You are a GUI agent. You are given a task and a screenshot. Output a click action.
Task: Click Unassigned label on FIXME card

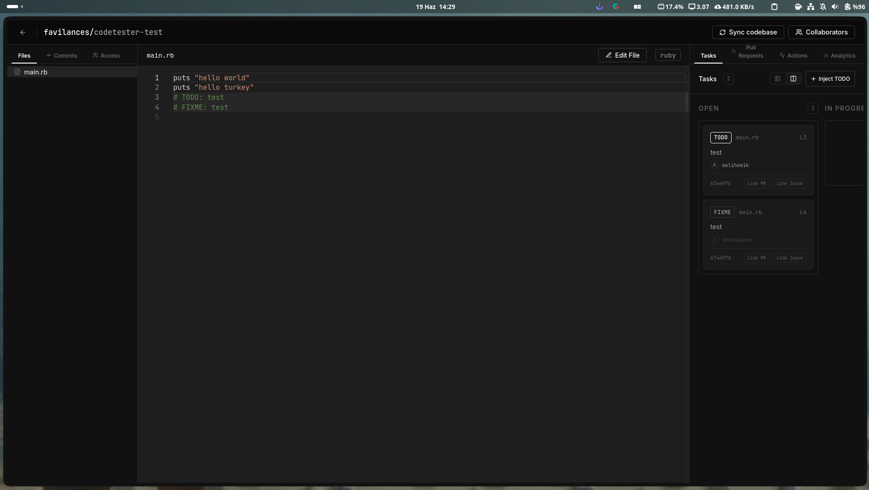(x=737, y=240)
